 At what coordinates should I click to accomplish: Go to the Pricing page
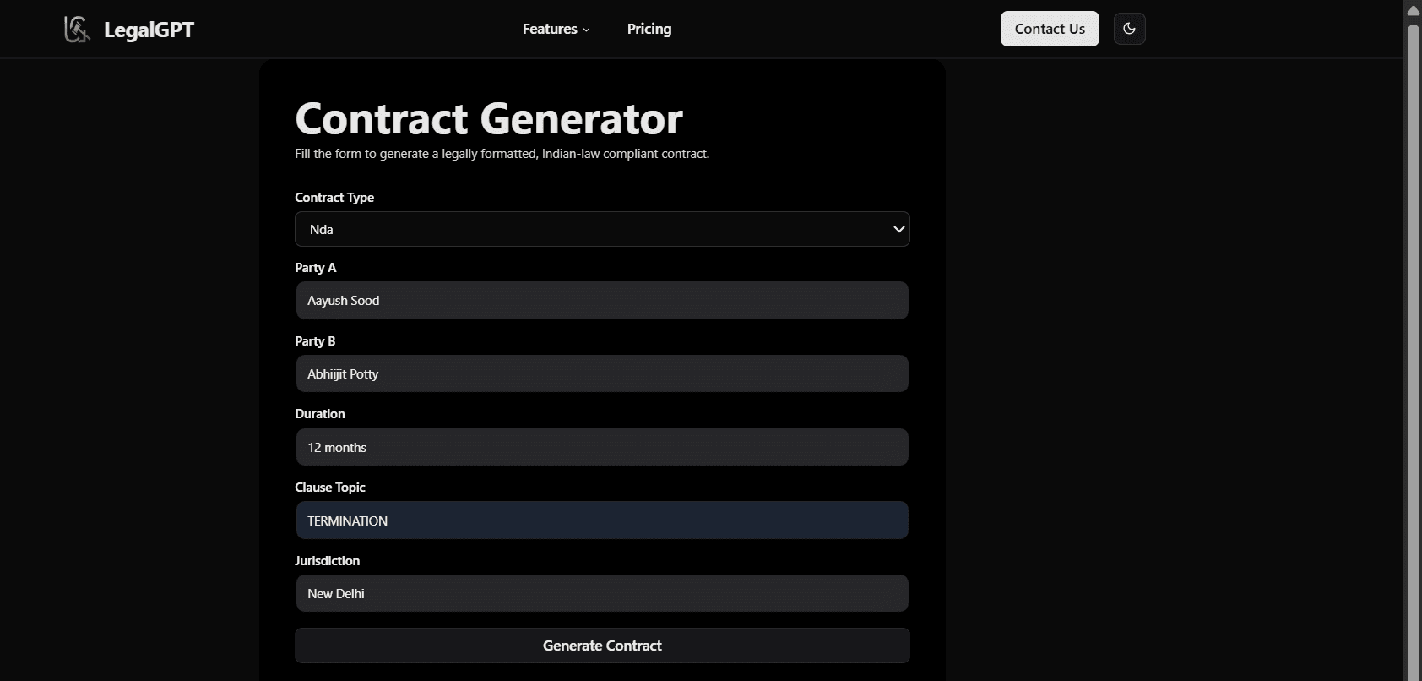coord(649,29)
